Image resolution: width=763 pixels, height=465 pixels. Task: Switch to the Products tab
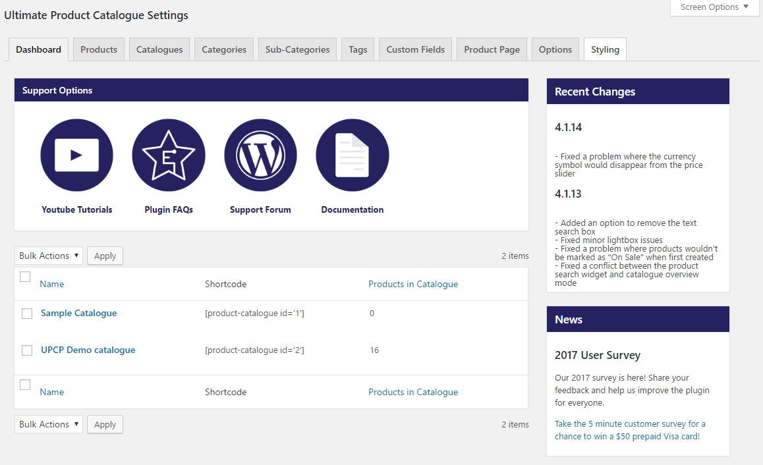98,49
